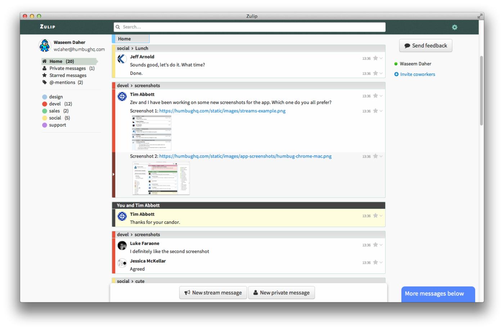This screenshot has height=330, width=504.
Task: Click the Invite coworkers plus icon
Action: coord(396,74)
